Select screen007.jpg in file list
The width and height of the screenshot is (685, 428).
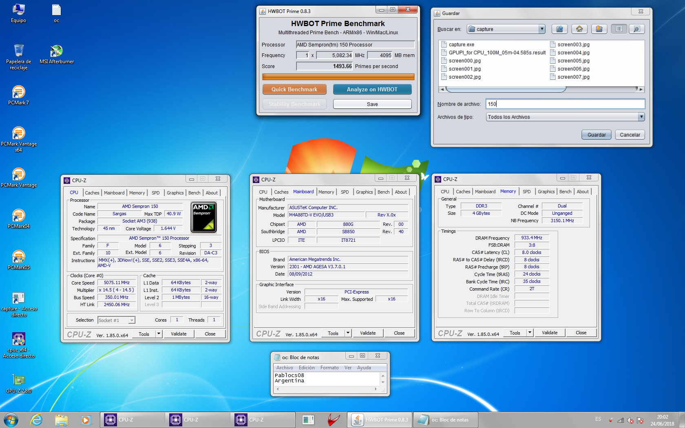click(570, 77)
